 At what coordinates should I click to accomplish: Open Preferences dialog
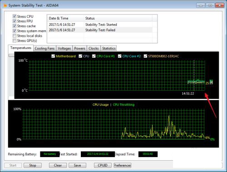coord(122,165)
